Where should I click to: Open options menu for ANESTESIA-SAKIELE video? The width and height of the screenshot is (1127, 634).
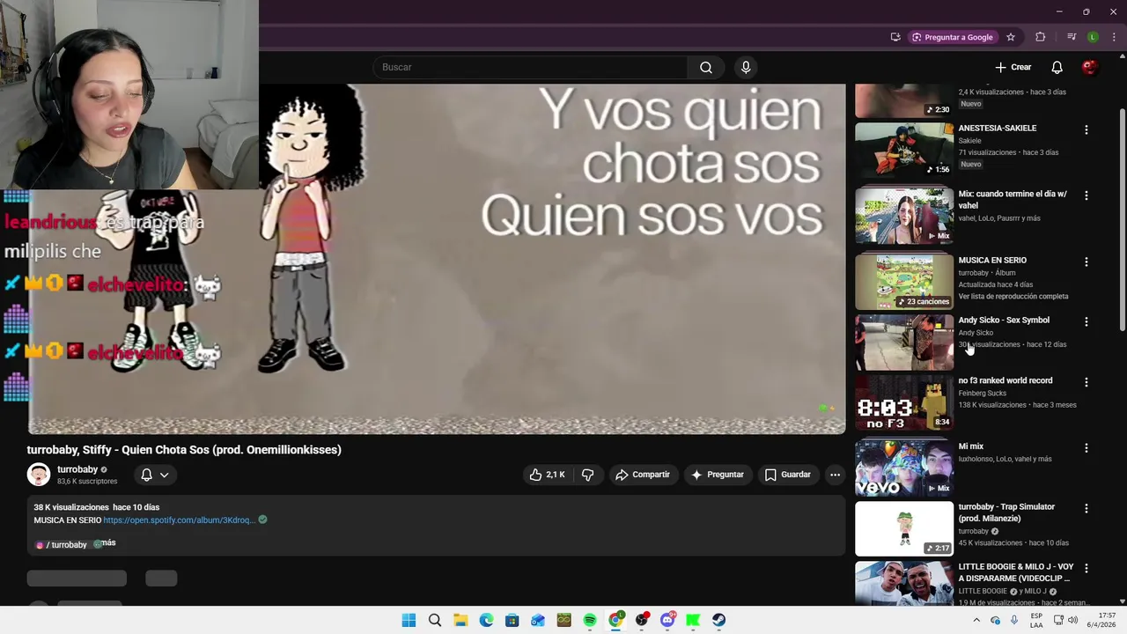click(x=1086, y=129)
